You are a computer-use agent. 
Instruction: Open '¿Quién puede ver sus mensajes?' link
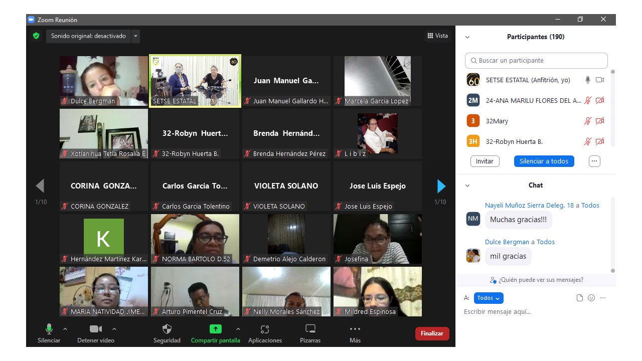pyautogui.click(x=537, y=280)
